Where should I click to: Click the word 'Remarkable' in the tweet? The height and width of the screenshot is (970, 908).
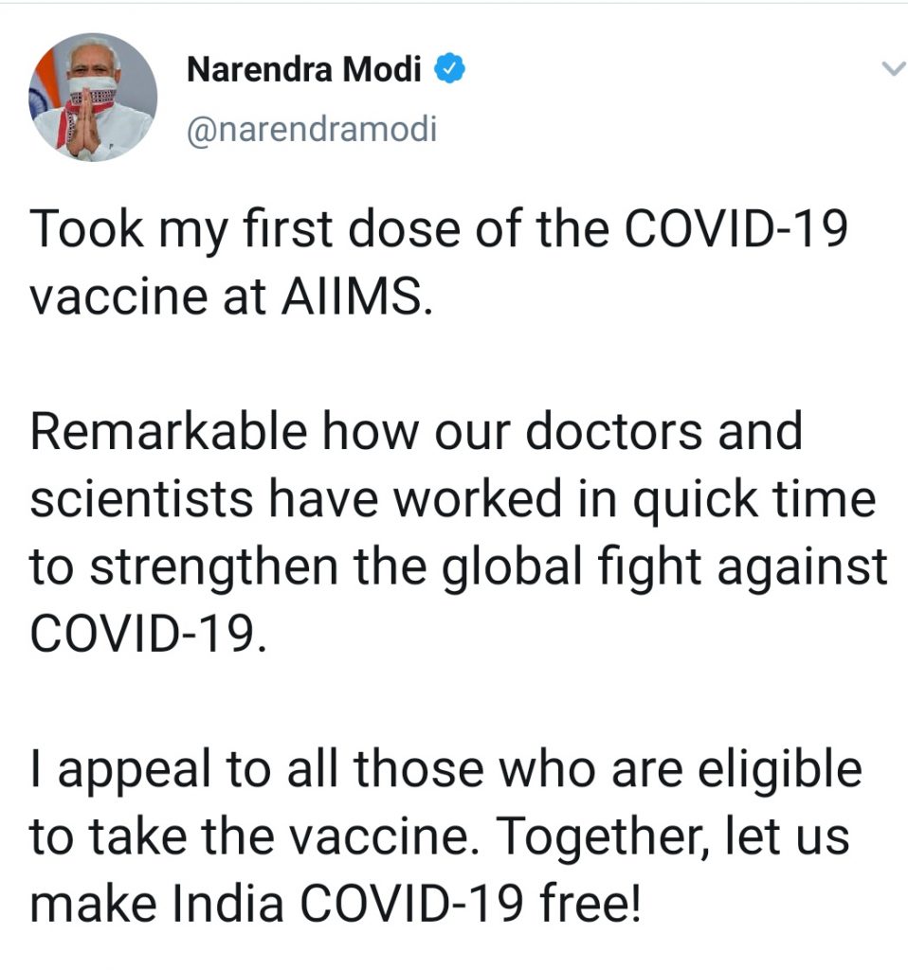169,431
